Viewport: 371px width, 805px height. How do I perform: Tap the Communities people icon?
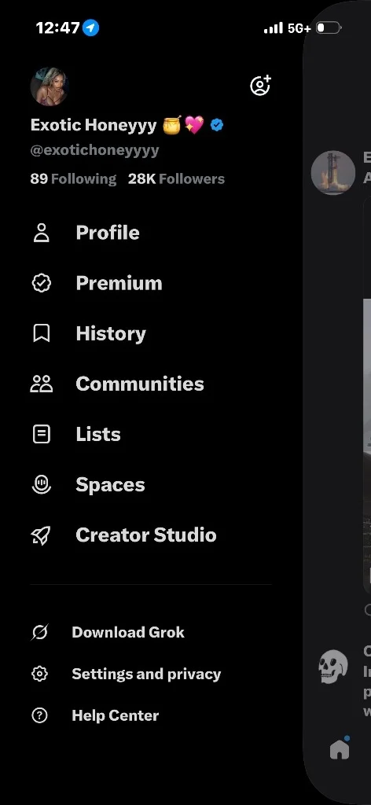point(41,384)
